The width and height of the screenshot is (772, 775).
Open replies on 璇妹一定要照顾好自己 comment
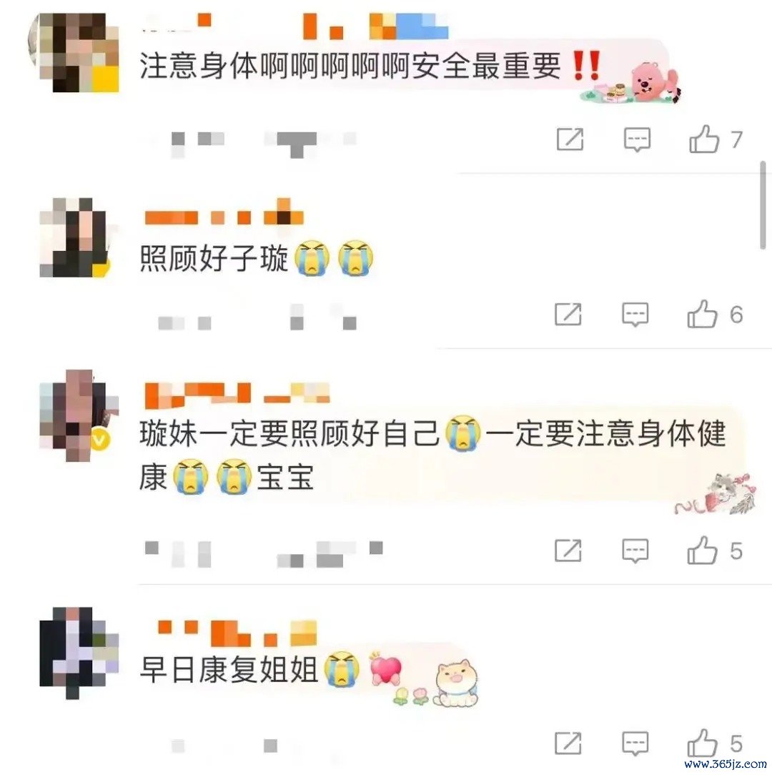point(635,551)
